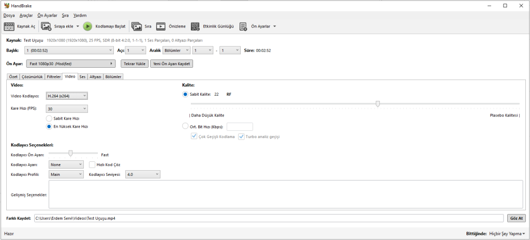Open the Kare Hızı FPS dropdown

coord(67,109)
